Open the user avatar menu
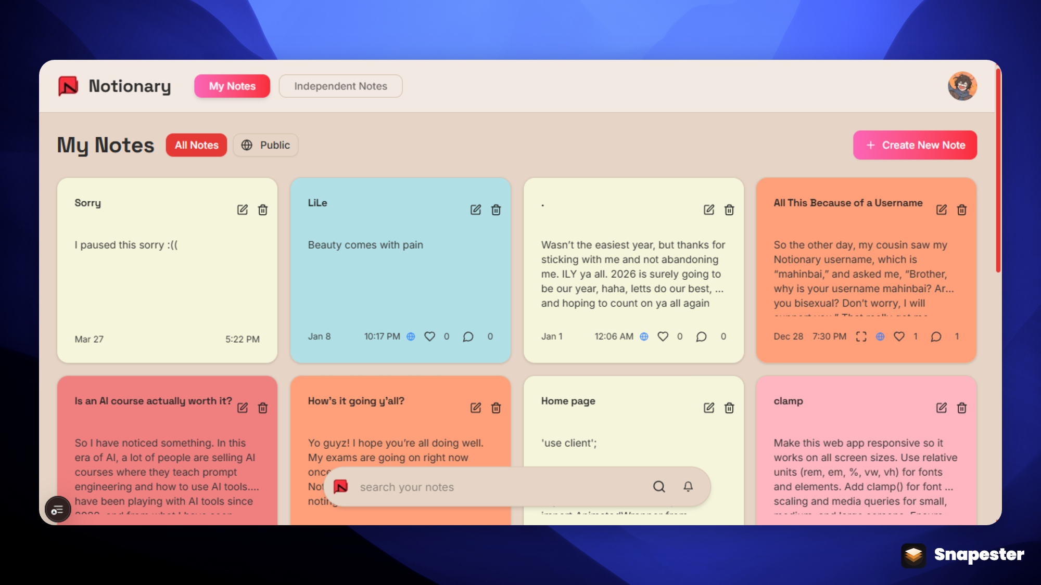Image resolution: width=1041 pixels, height=585 pixels. pyautogui.click(x=962, y=86)
